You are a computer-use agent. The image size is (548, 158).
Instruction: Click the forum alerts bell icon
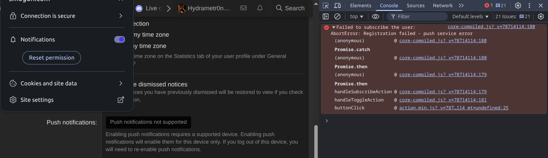click(x=260, y=8)
